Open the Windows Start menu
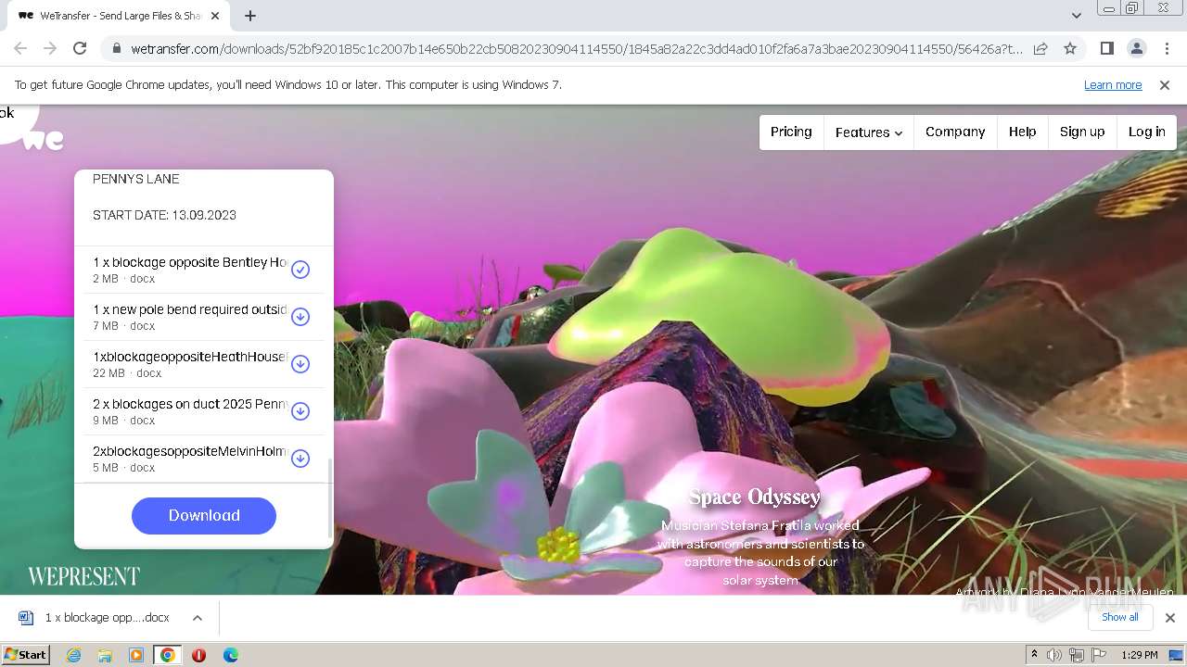 point(26,655)
